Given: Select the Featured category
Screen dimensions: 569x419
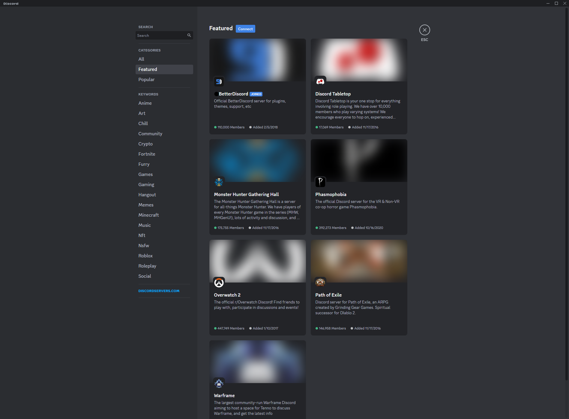Looking at the screenshot, I should point(164,69).
